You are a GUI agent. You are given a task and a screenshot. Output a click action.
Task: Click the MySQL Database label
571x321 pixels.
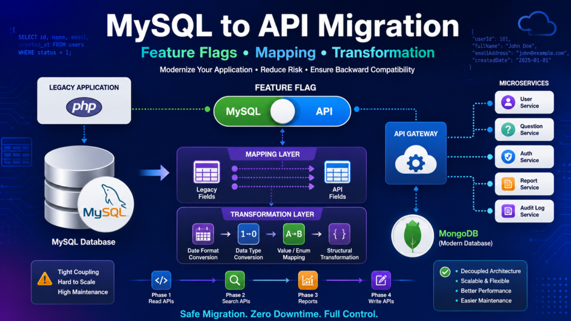click(x=84, y=242)
